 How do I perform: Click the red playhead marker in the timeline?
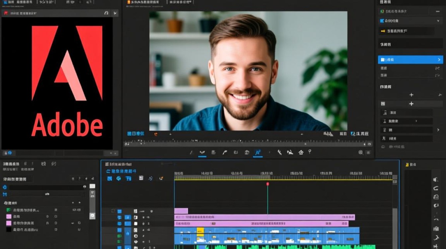tap(267, 184)
